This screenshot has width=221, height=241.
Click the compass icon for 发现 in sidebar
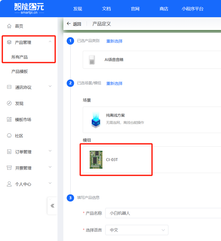(x=9, y=103)
